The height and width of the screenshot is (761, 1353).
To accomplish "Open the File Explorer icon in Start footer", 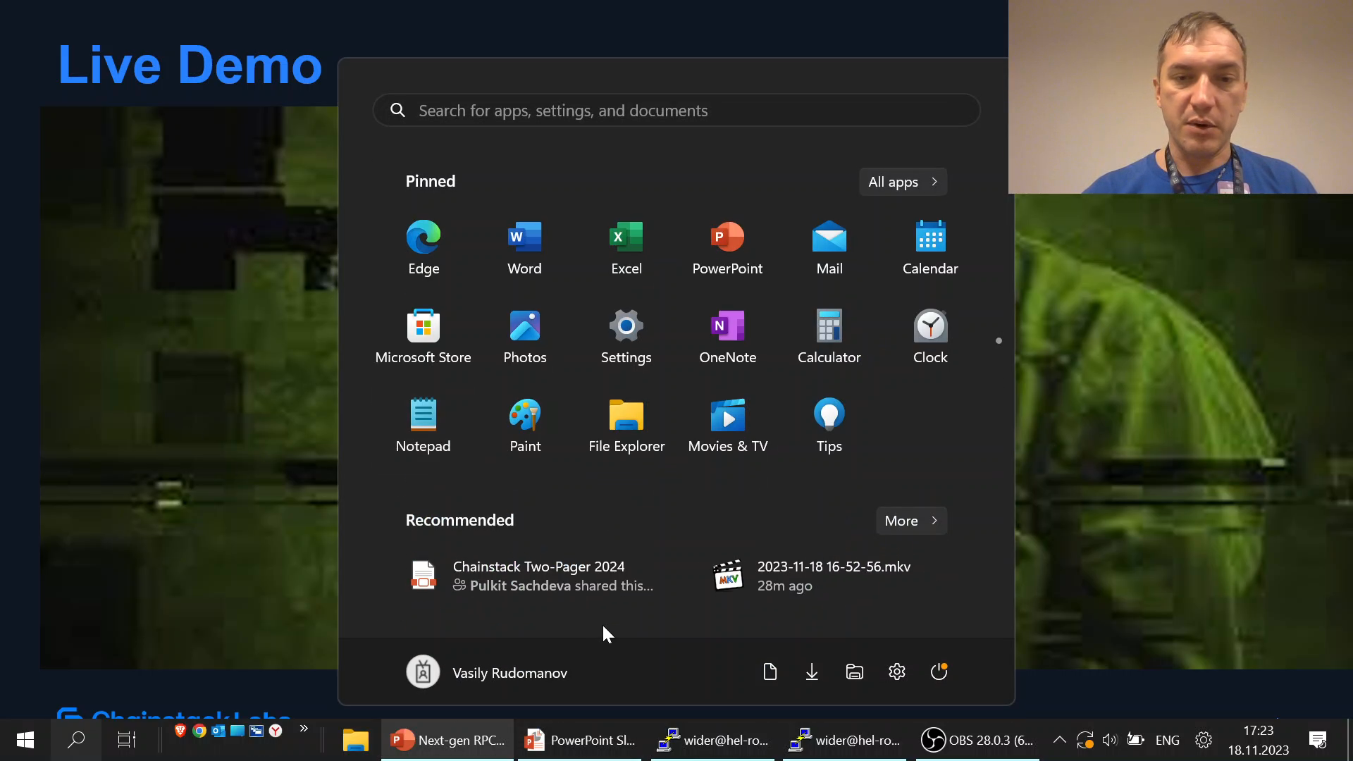I will click(854, 672).
